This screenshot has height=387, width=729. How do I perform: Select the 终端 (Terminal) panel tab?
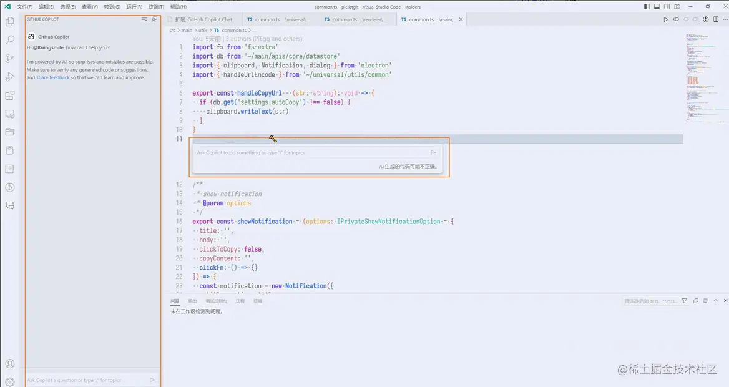258,301
